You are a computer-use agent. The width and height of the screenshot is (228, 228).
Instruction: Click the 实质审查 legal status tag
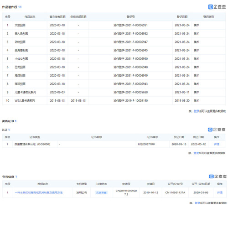tap(101, 192)
